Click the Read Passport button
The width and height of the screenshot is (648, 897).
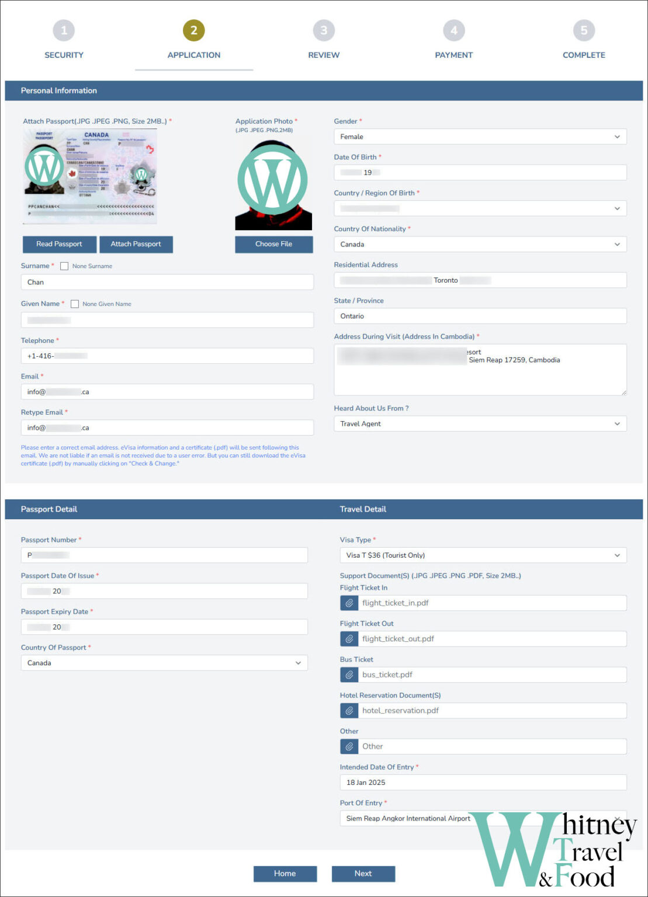pos(59,244)
